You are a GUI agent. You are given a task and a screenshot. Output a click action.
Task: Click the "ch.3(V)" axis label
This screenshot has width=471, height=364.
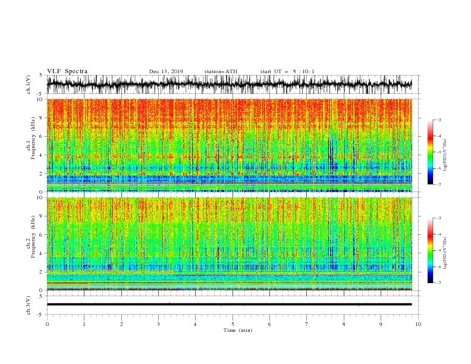29,305
